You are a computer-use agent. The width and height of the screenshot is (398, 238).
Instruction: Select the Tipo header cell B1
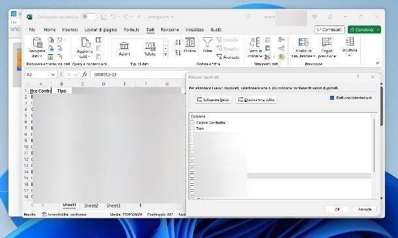click(61, 91)
